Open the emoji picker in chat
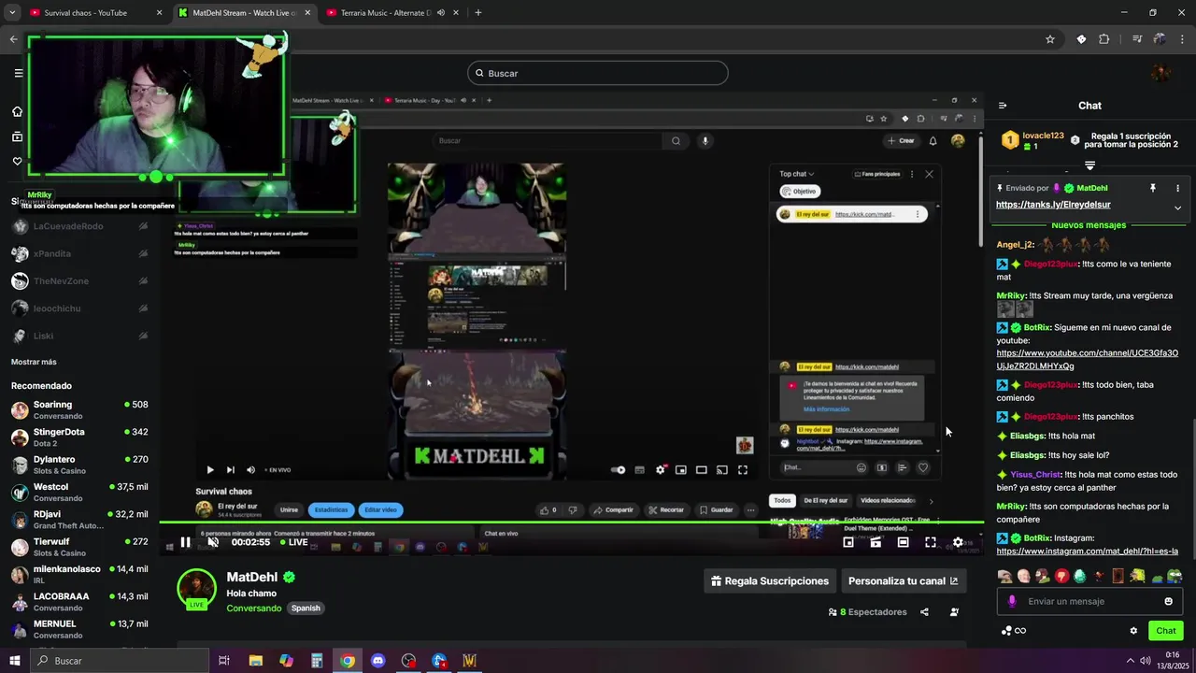Viewport: 1196px width, 673px height. (x=1168, y=601)
